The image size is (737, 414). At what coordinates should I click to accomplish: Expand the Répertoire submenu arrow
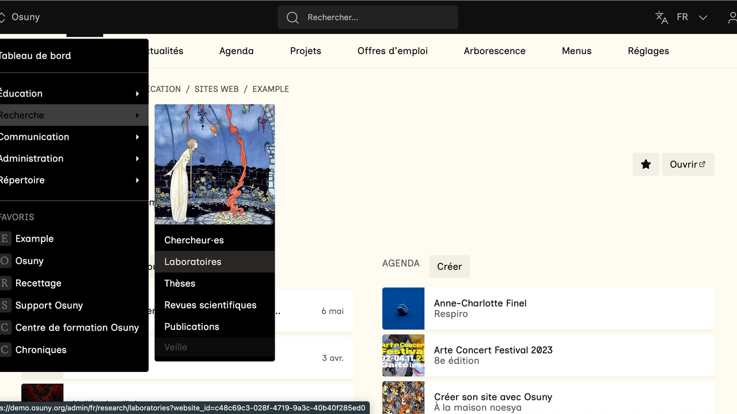138,181
